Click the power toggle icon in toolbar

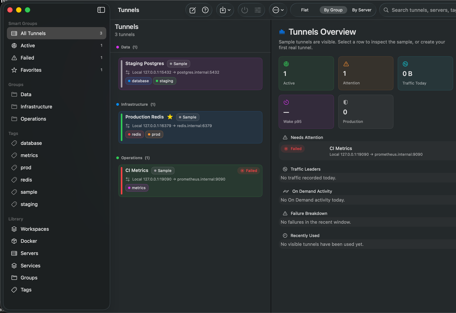point(245,10)
